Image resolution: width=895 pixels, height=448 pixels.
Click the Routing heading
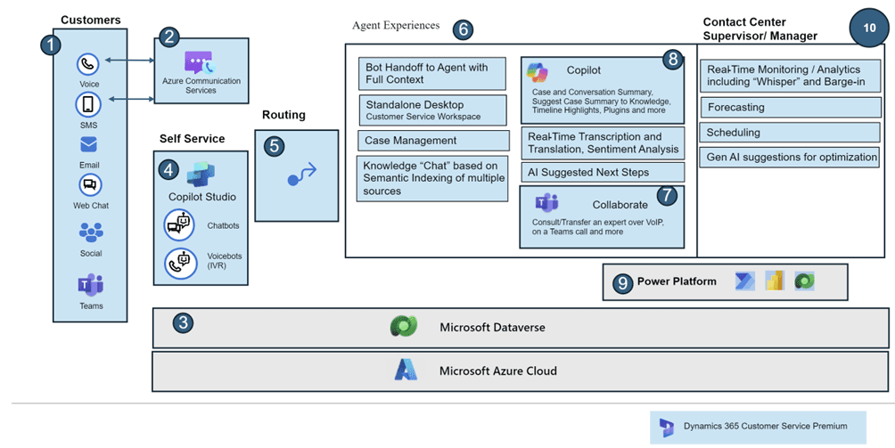point(283,115)
